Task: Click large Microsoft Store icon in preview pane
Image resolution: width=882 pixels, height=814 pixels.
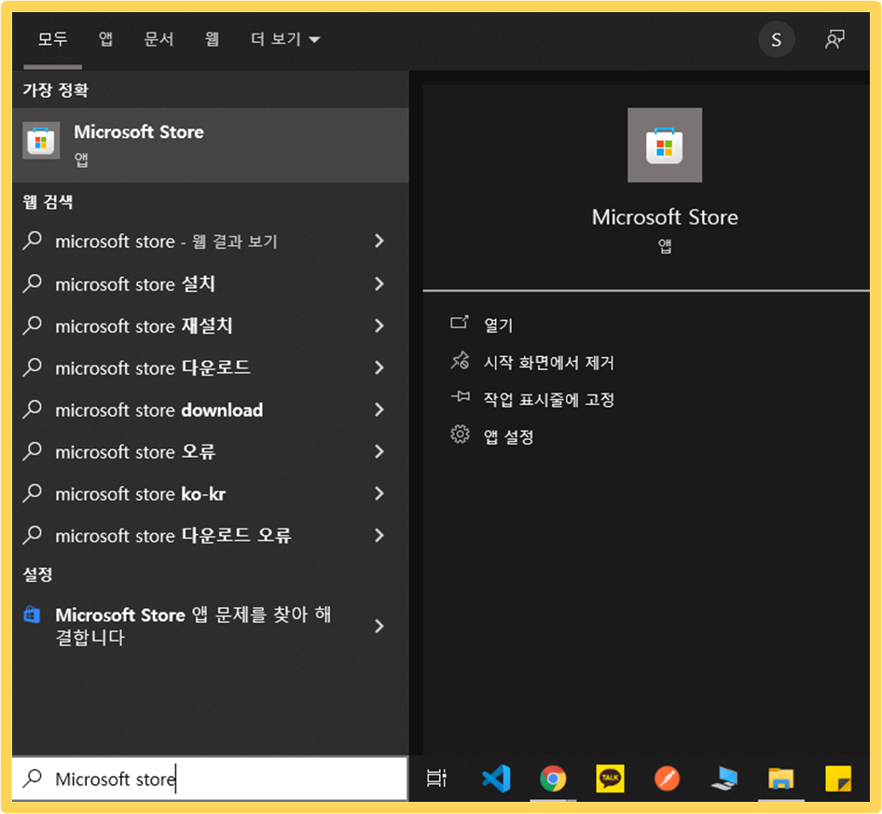Action: pos(665,145)
